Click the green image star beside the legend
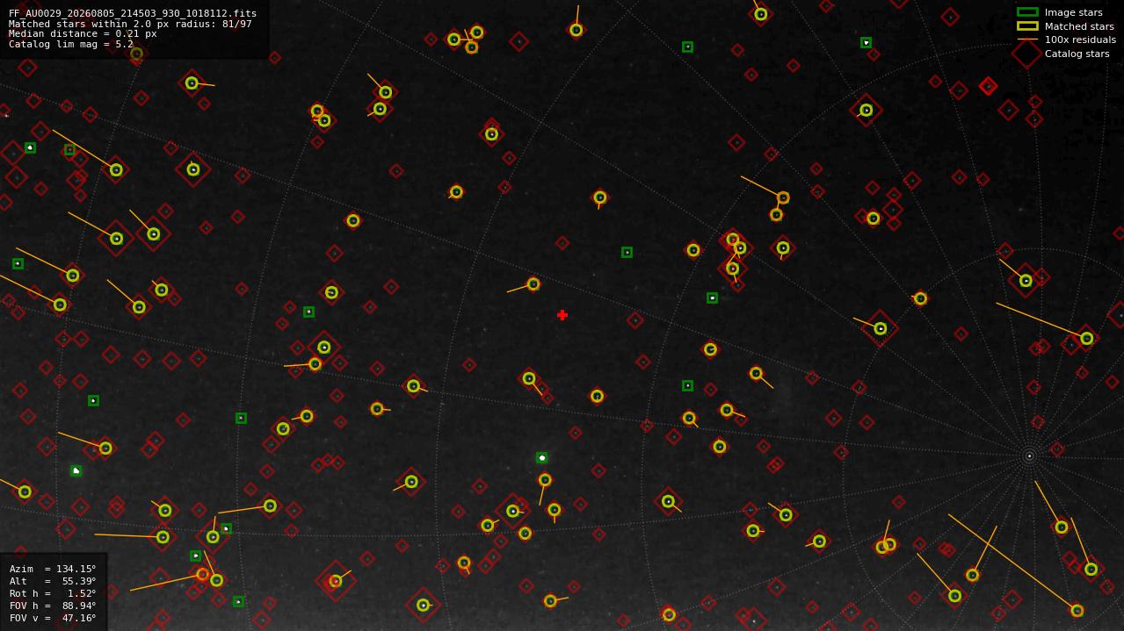This screenshot has width=1124, height=631. click(x=866, y=42)
